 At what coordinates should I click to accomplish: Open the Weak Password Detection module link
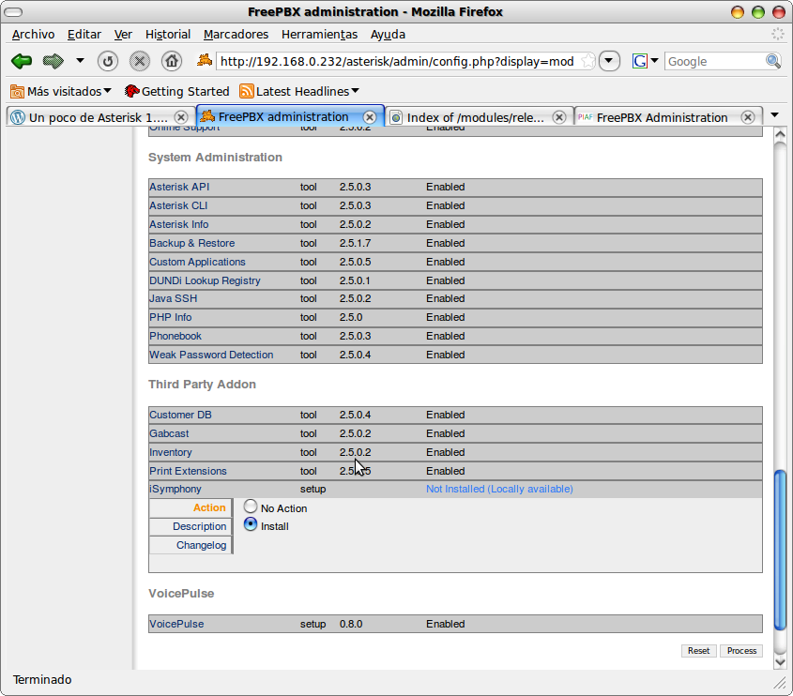pyautogui.click(x=210, y=355)
